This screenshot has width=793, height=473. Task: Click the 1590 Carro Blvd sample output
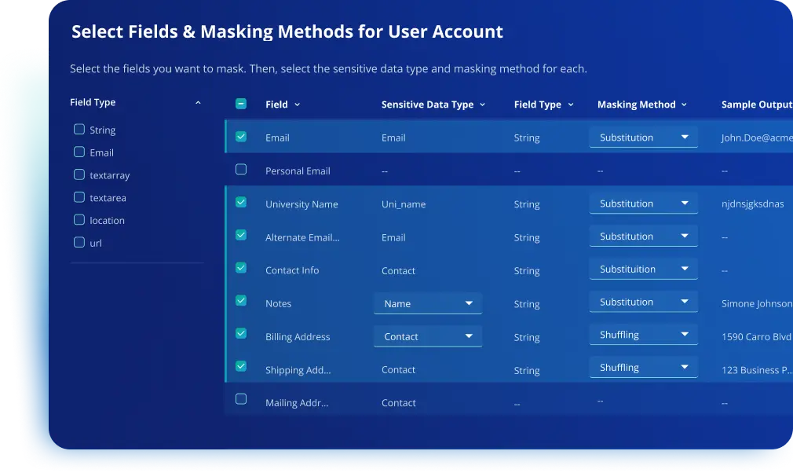(x=756, y=337)
